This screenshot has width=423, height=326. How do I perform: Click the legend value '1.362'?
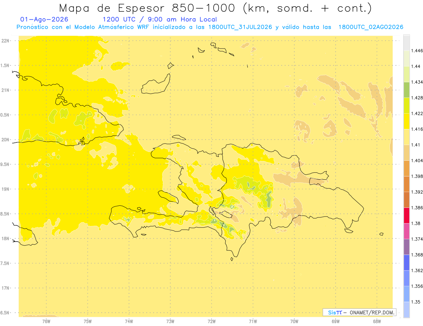(x=417, y=270)
